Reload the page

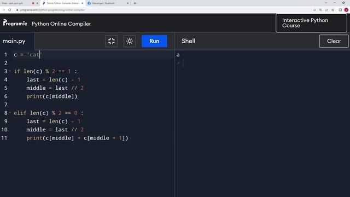click(x=10, y=10)
